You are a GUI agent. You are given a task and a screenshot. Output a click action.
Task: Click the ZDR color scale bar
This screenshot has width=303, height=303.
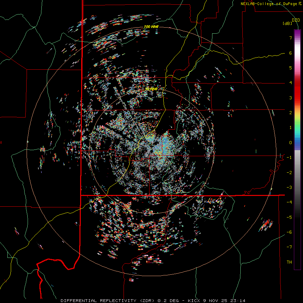(x=297, y=149)
